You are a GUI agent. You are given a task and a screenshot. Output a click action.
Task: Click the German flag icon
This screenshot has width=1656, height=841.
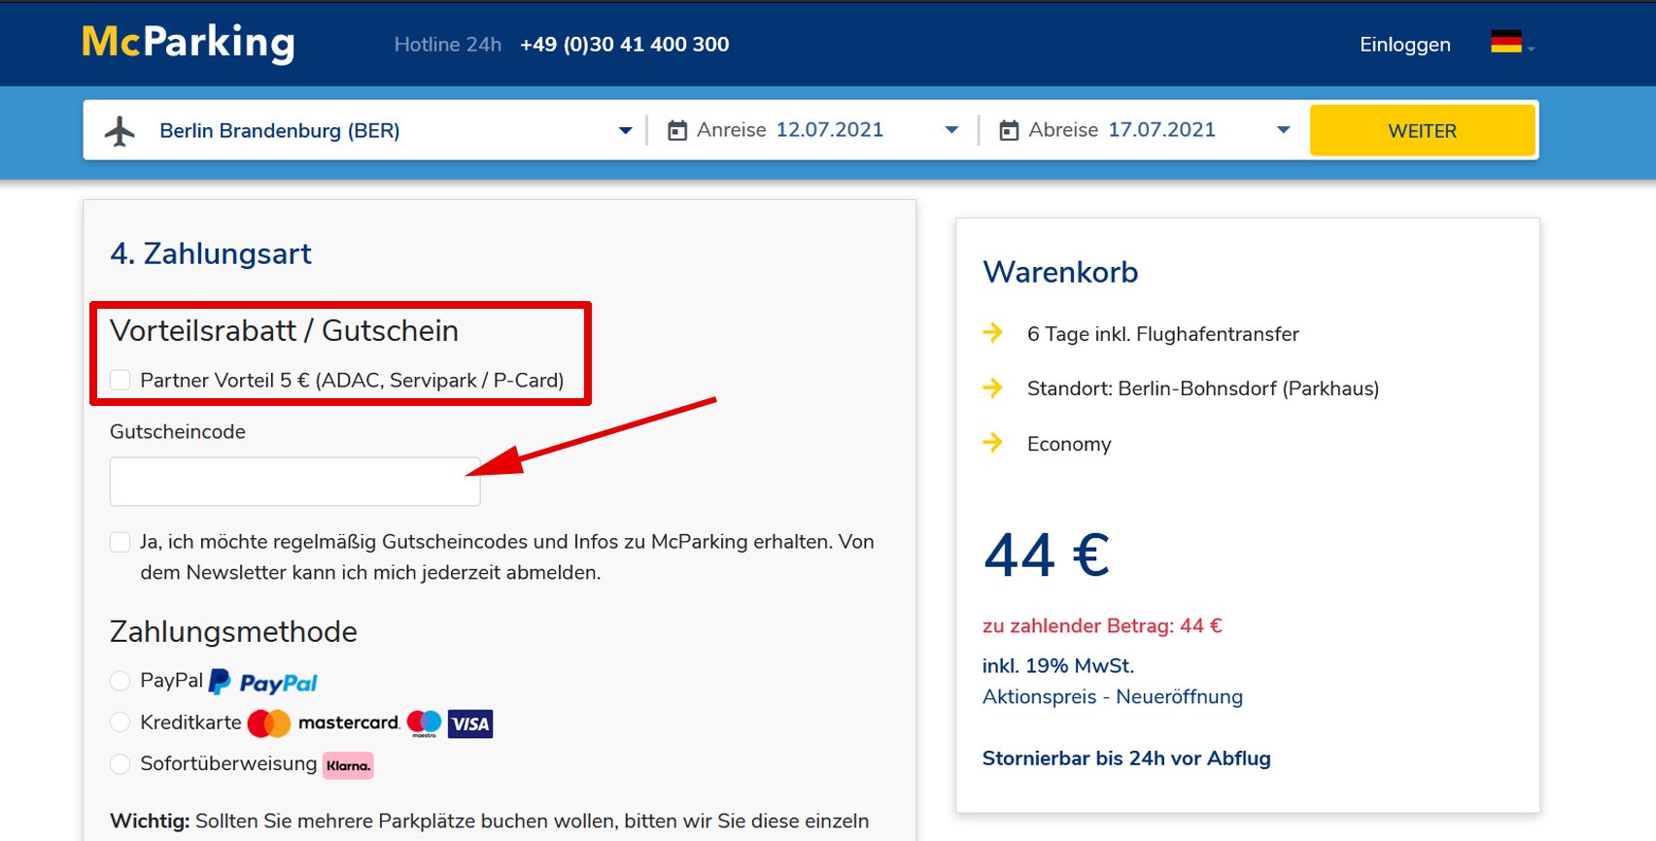coord(1506,42)
